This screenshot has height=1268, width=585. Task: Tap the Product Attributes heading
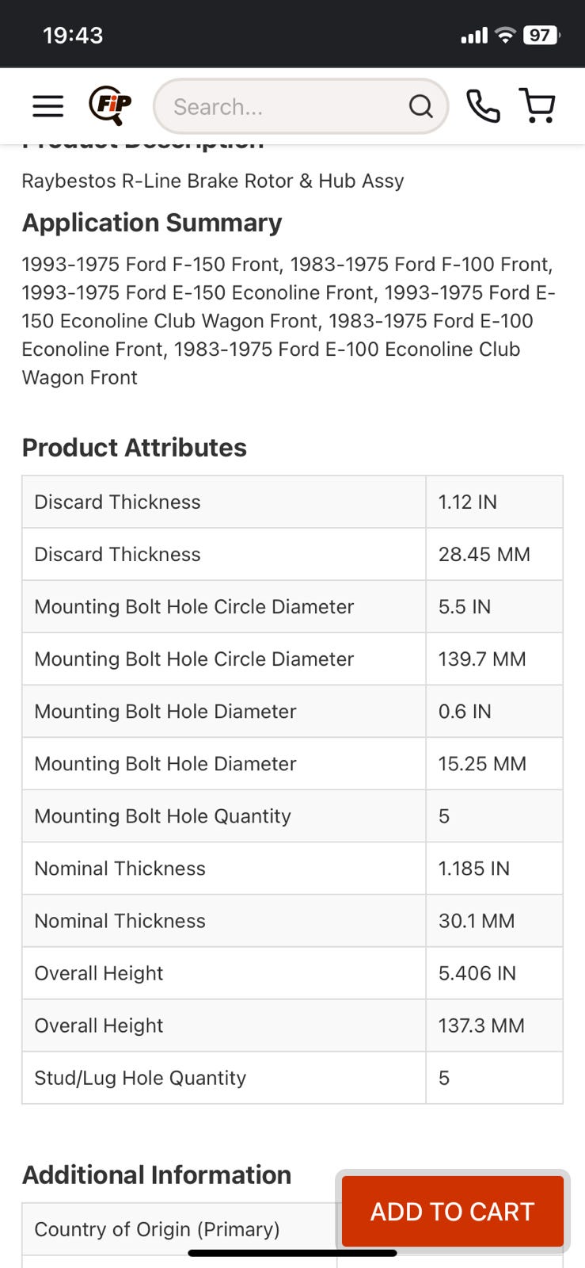coord(135,448)
